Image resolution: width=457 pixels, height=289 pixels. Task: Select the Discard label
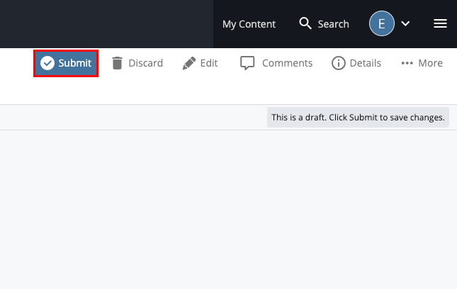pyautogui.click(x=146, y=63)
